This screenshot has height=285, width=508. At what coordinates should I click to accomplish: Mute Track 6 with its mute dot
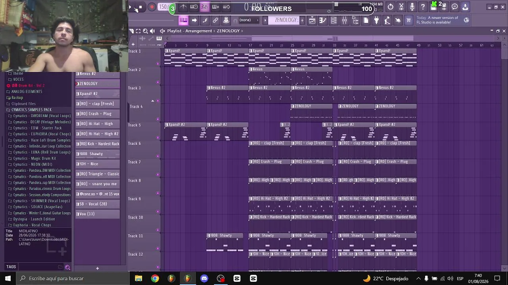click(158, 156)
